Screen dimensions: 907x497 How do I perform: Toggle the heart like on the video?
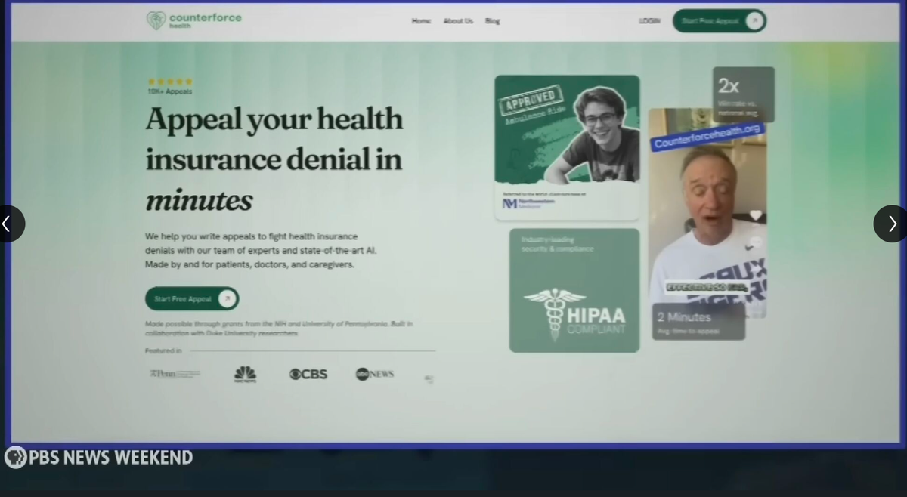[756, 215]
